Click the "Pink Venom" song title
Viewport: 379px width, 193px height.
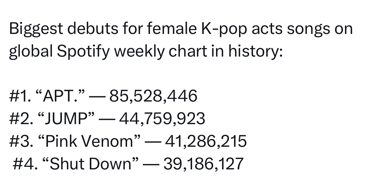[89, 142]
